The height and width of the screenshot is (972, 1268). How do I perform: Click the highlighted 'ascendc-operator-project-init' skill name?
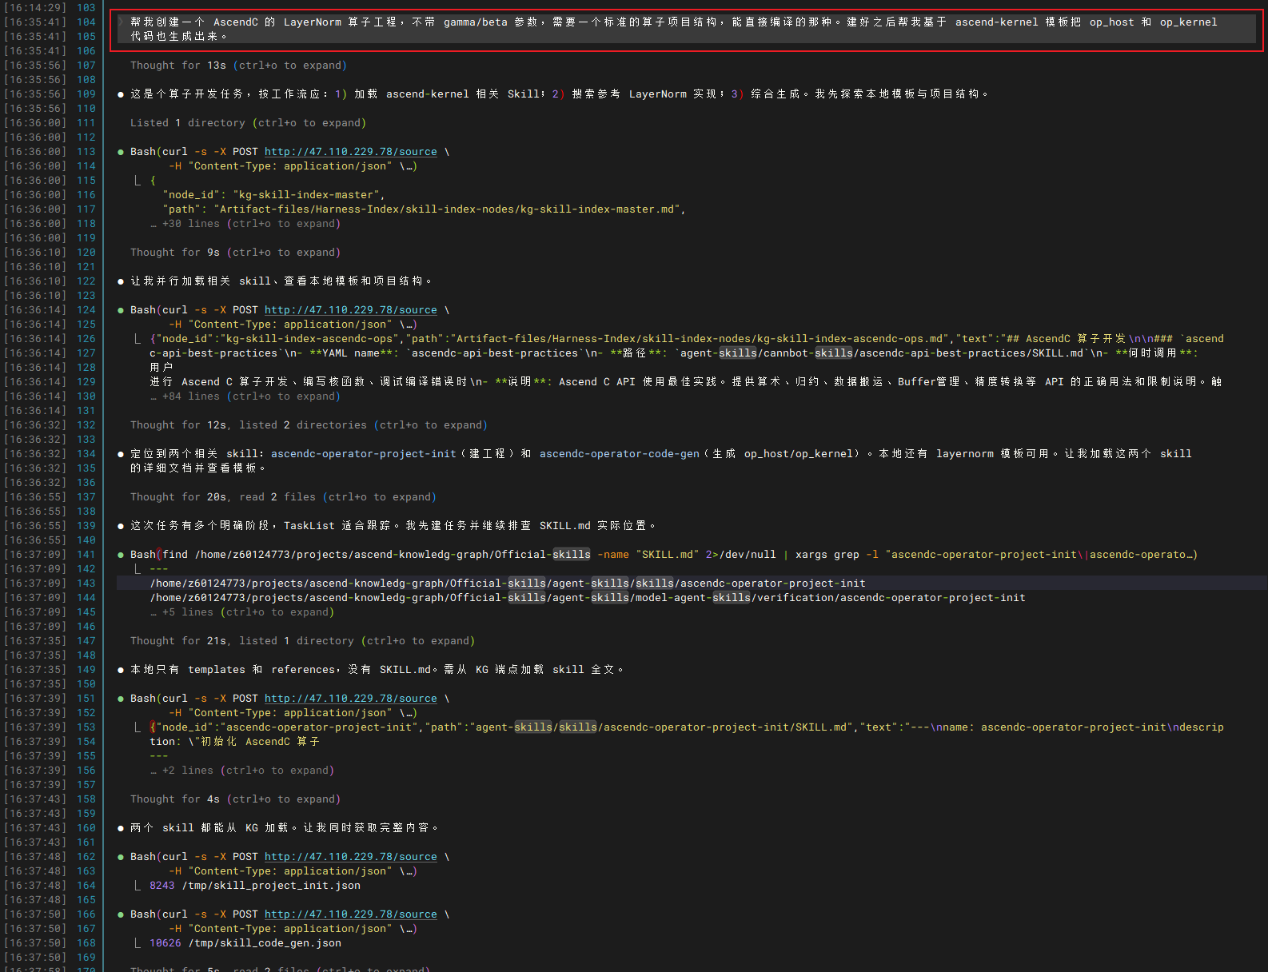click(x=364, y=454)
